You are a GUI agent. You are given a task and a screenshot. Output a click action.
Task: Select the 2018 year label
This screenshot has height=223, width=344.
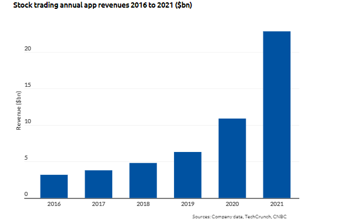coord(143,204)
